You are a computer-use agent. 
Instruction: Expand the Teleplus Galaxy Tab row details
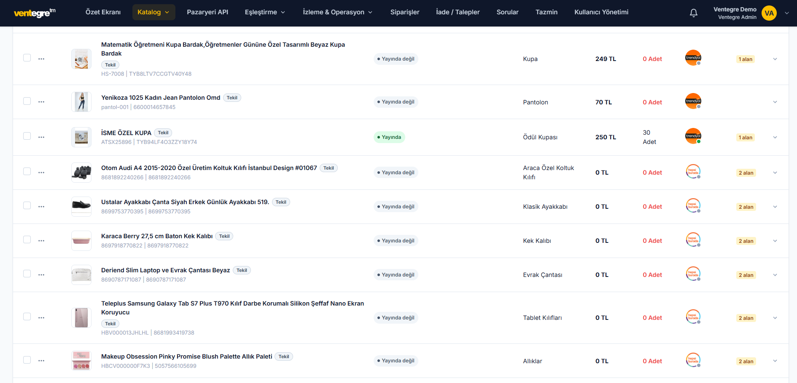click(x=775, y=318)
